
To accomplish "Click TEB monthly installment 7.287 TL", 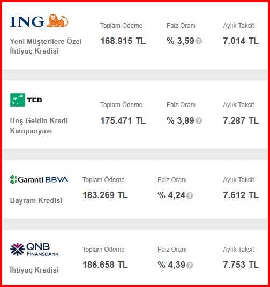I will pyautogui.click(x=241, y=120).
